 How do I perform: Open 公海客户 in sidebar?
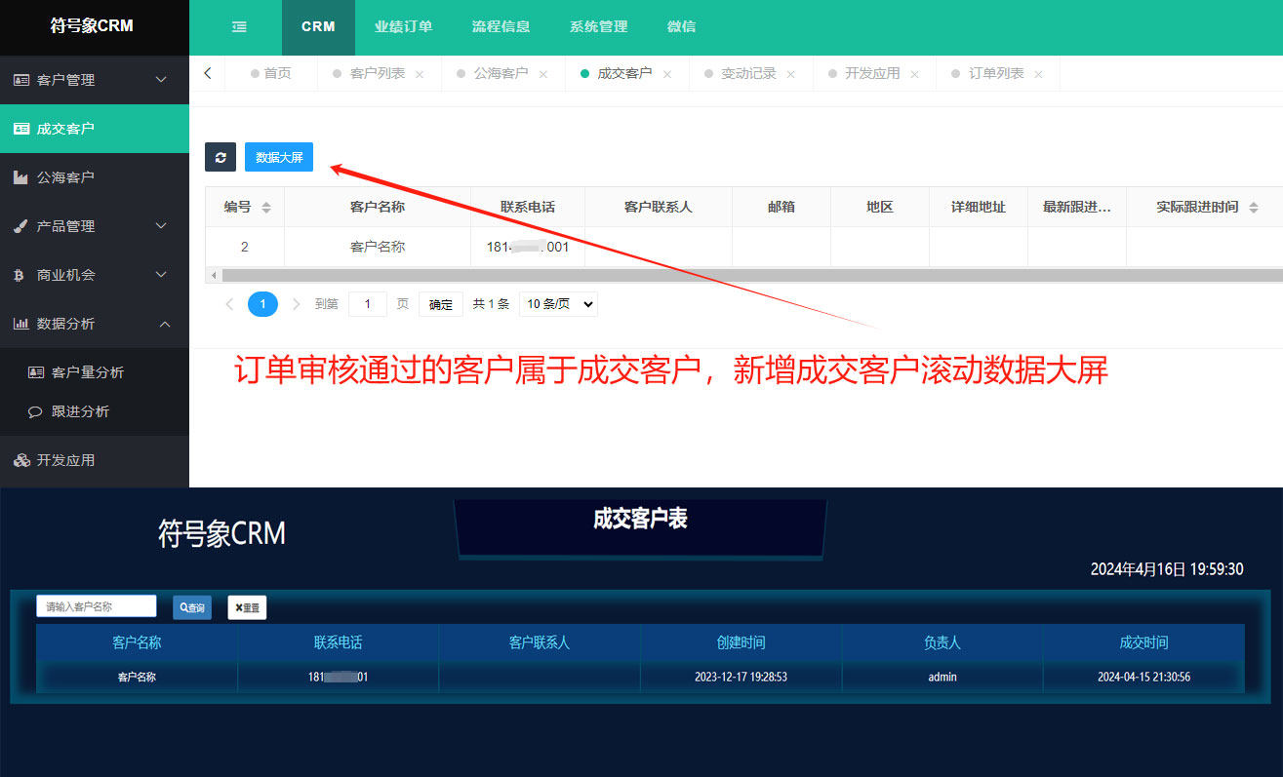(95, 177)
